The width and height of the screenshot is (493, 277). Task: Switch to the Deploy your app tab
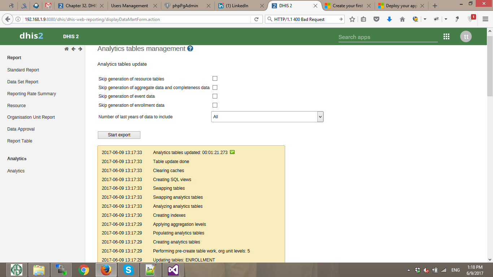tap(402, 6)
